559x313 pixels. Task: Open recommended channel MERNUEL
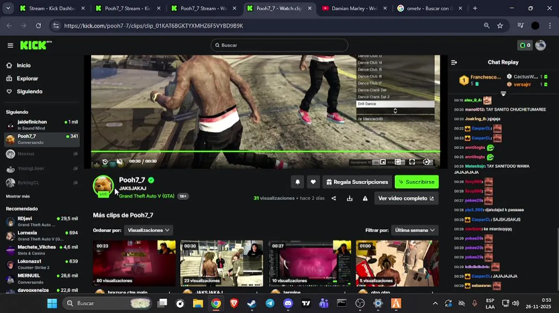point(42,278)
